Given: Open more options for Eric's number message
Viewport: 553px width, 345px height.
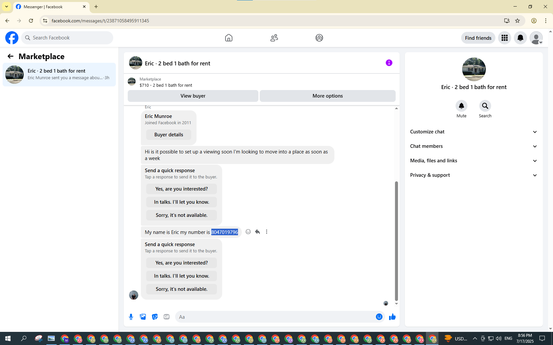Looking at the screenshot, I should coord(267,232).
